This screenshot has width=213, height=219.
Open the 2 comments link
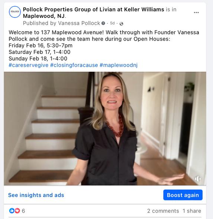coord(163,211)
